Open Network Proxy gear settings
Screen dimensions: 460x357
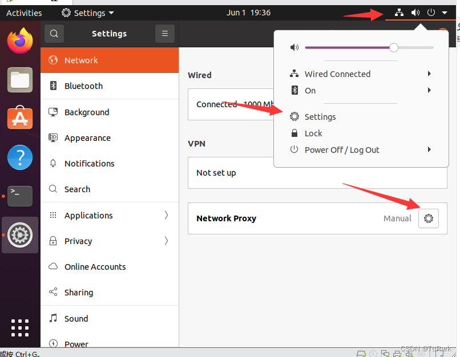(428, 218)
